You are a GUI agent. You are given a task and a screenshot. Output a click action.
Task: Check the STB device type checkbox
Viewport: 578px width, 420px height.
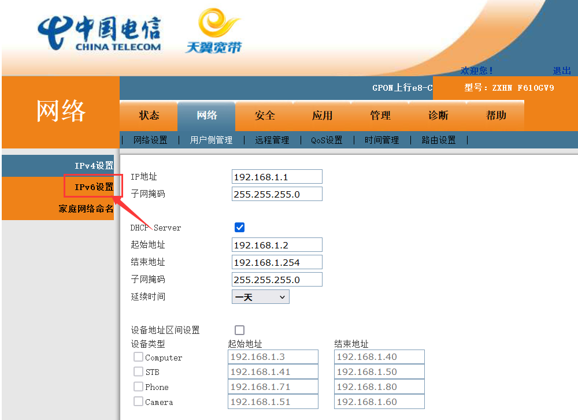(139, 371)
